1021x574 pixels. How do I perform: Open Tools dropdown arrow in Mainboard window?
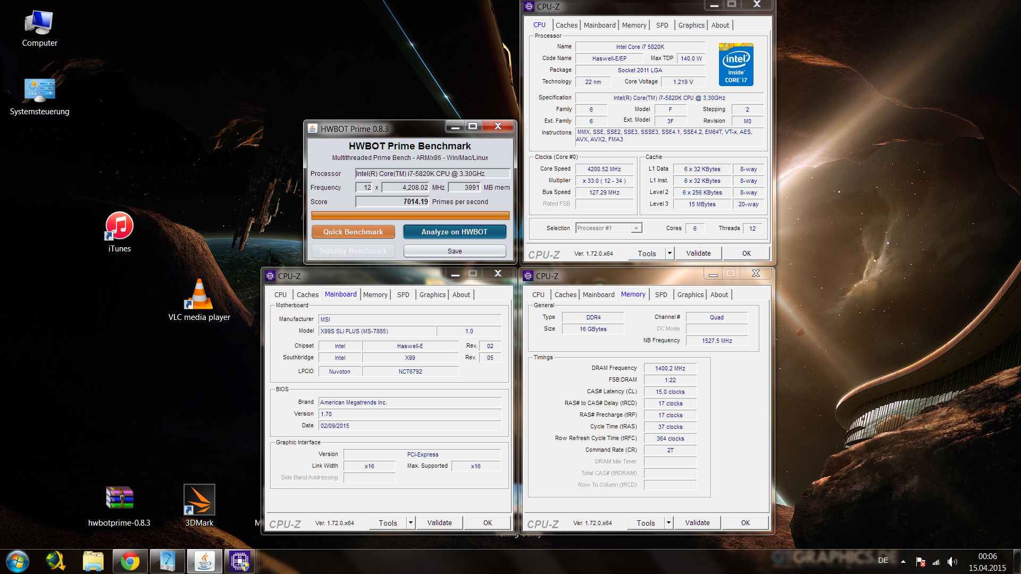coord(411,522)
